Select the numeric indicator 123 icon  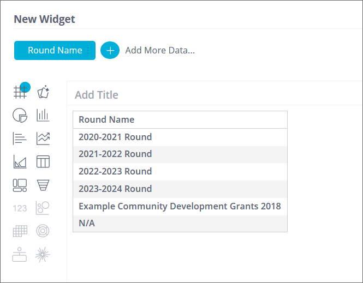[x=20, y=208]
